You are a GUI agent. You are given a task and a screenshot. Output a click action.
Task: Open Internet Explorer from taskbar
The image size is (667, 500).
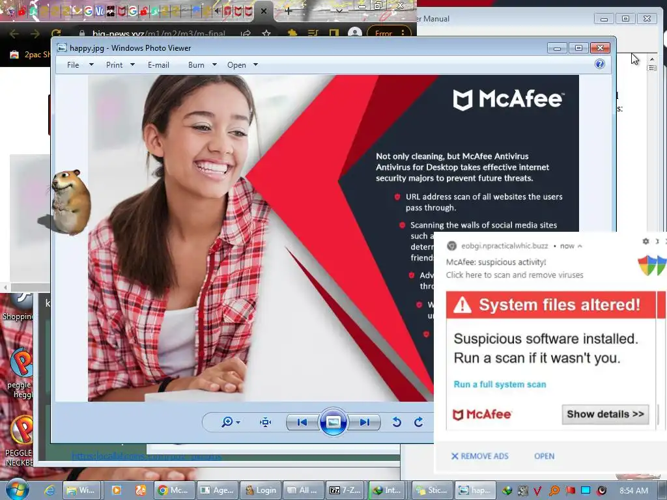tap(50, 490)
